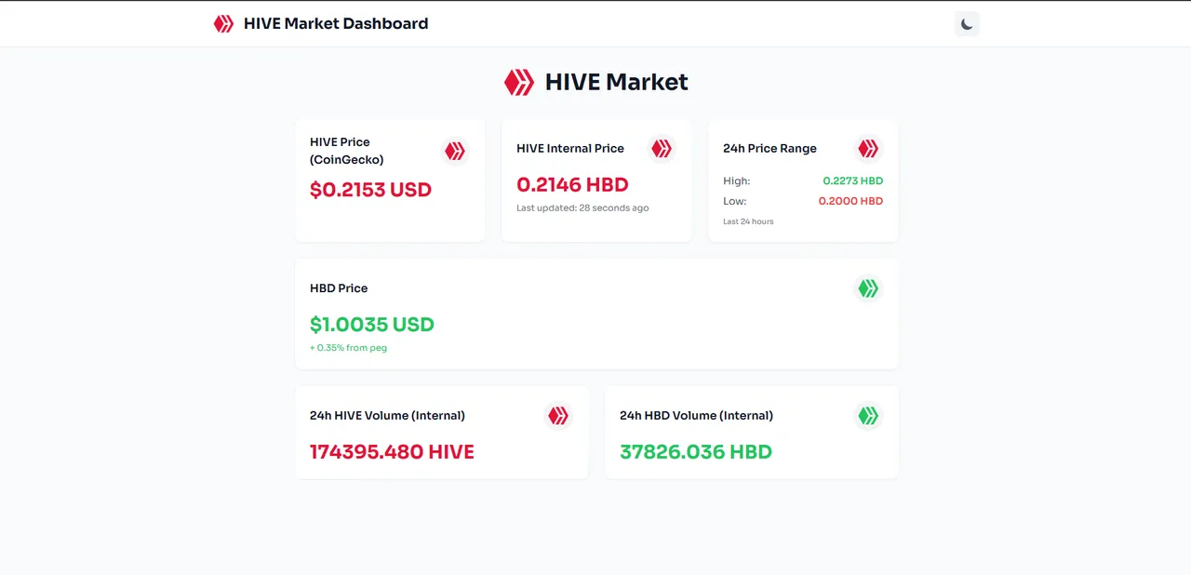Toggle dark mode with the moon icon
Screen dimensions: 1191x575
click(967, 24)
